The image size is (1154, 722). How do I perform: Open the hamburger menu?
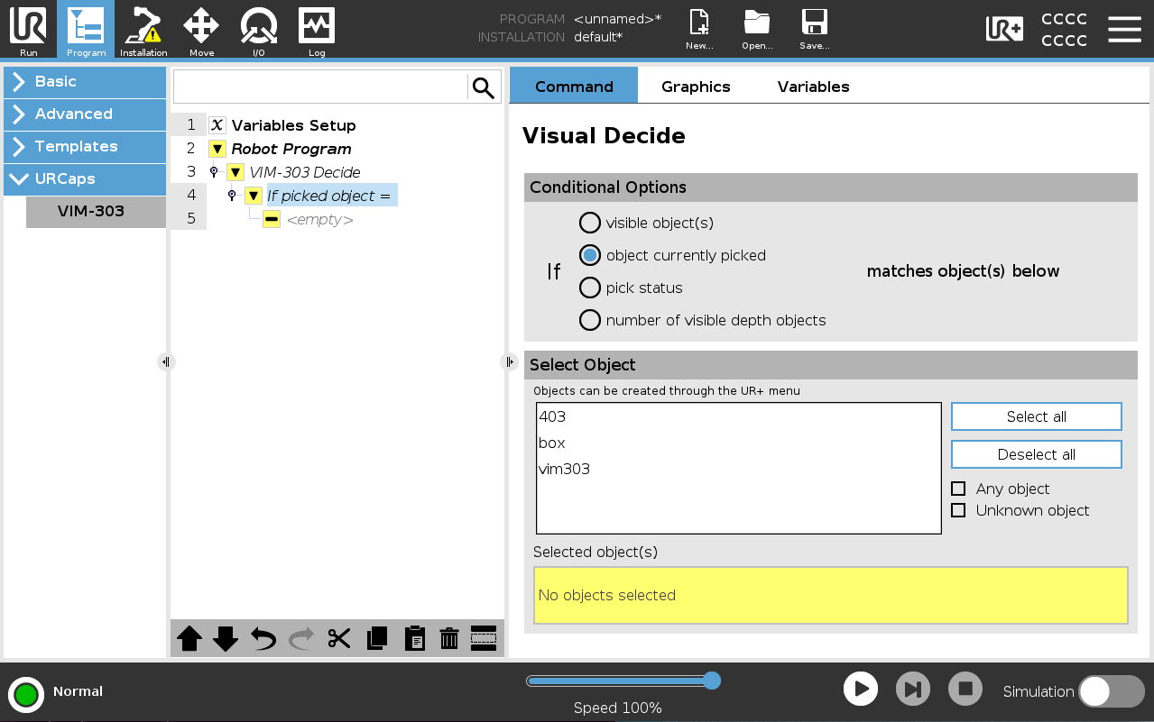click(x=1124, y=29)
